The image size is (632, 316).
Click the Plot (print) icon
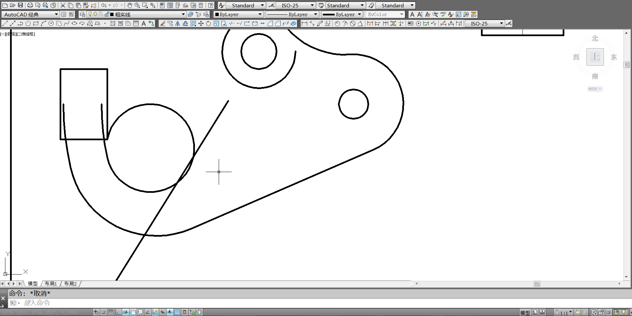[30, 5]
